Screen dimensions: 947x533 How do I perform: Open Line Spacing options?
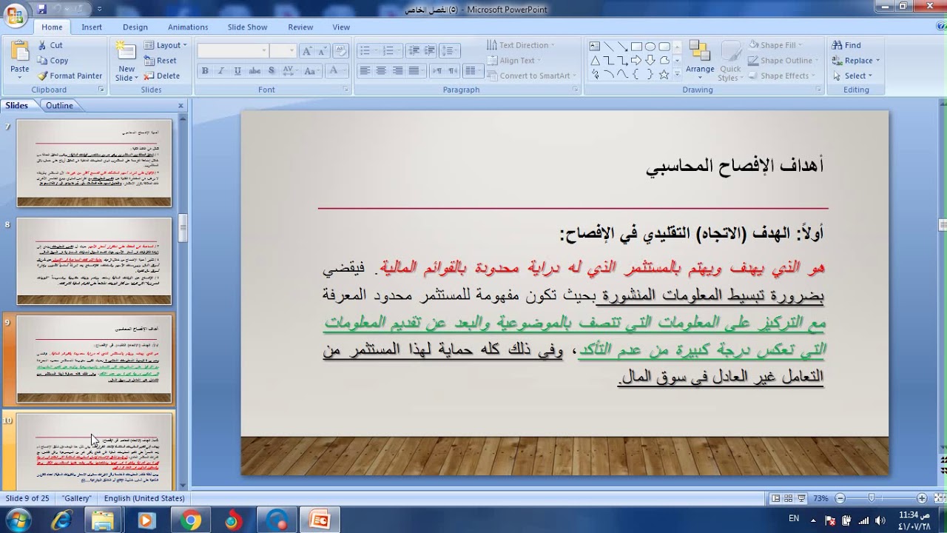[x=451, y=51]
